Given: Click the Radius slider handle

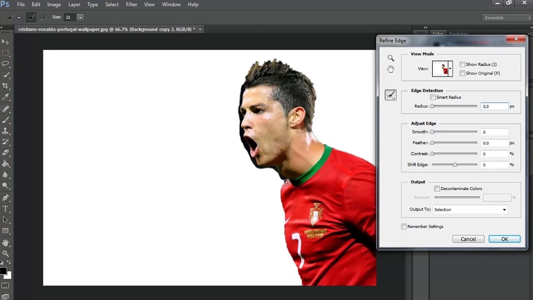Looking at the screenshot, I should pos(432,107).
